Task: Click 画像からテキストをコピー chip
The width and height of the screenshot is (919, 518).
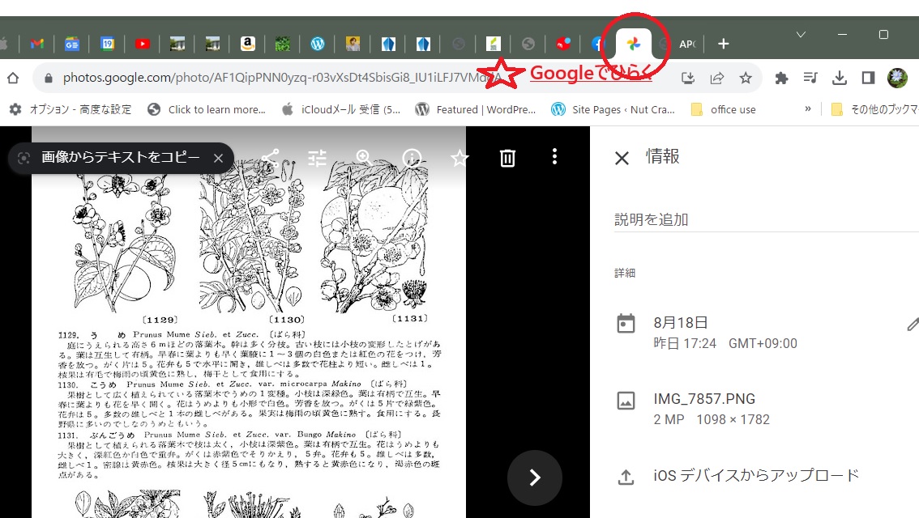Action: (x=120, y=158)
